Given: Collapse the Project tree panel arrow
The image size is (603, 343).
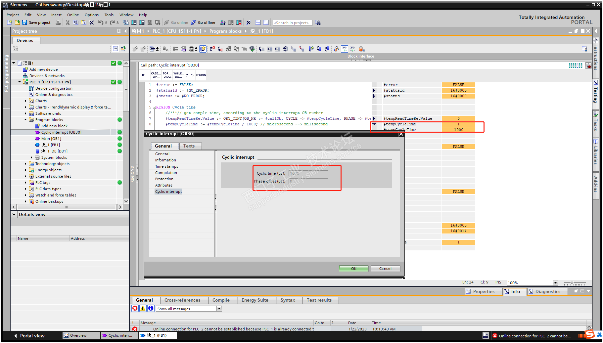Looking at the screenshot, I should pyautogui.click(x=125, y=31).
